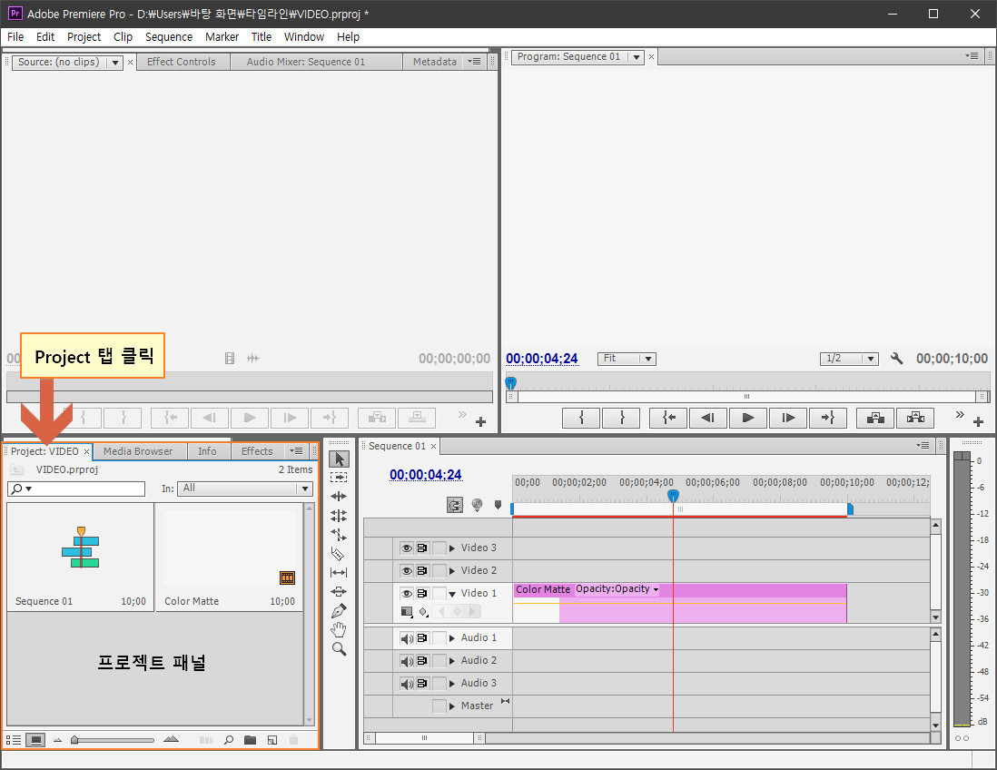Click New Item icon in Project panel
Screen dimensions: 997x770
(272, 740)
